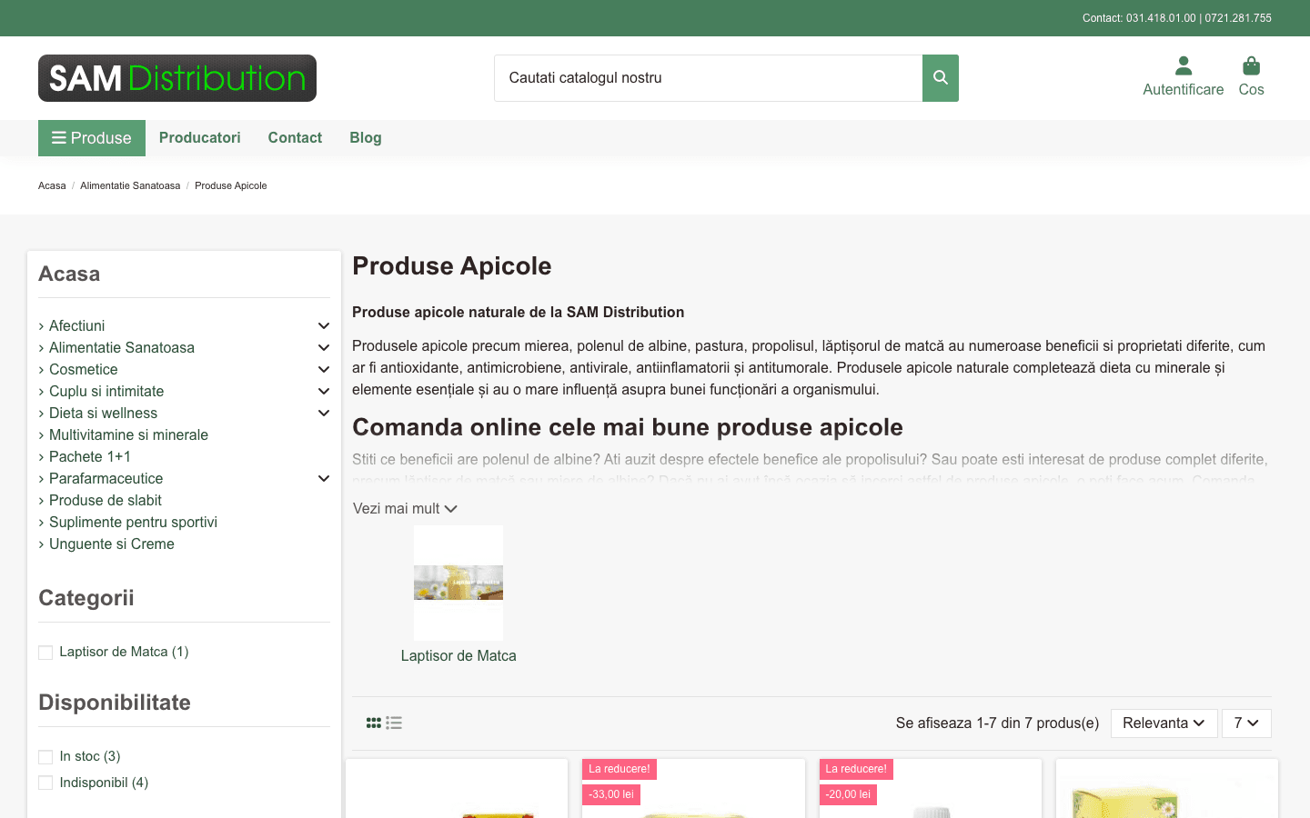The width and height of the screenshot is (1310, 818).
Task: Open Blog menu item
Action: [x=366, y=138]
